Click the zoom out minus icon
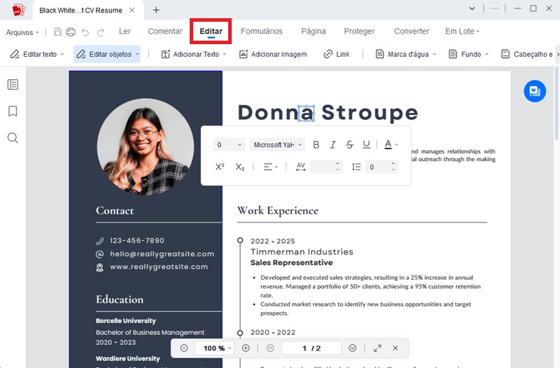The width and height of the screenshot is (560, 368). pos(184,348)
